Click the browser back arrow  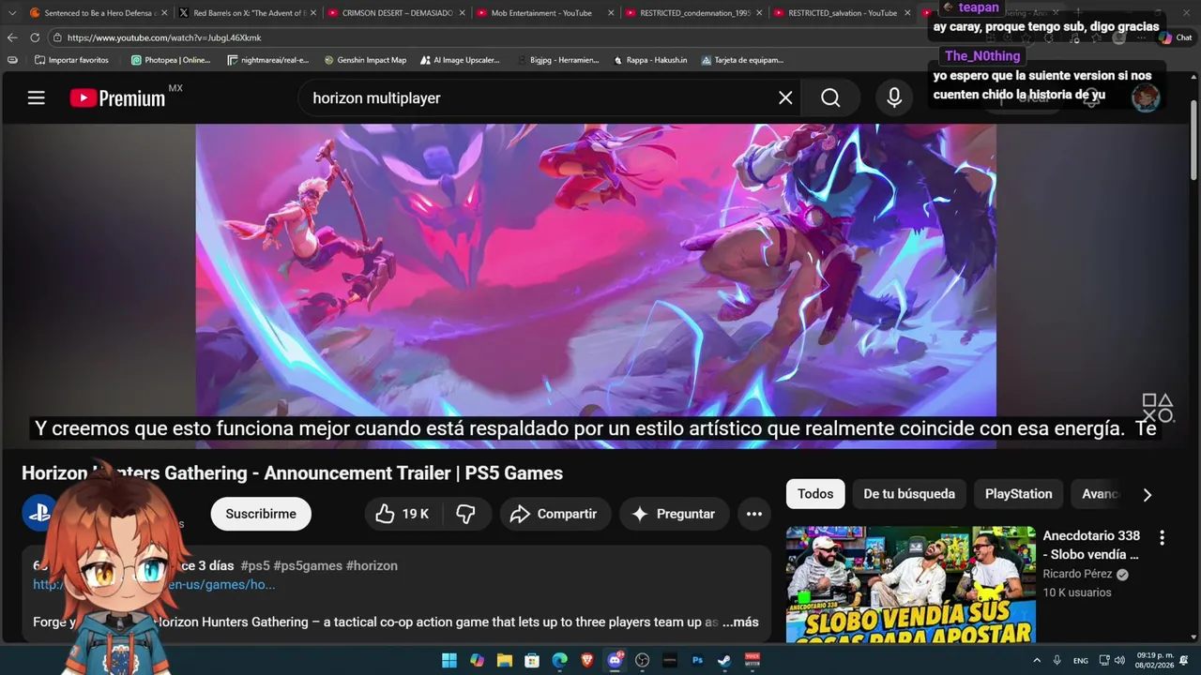tap(12, 37)
